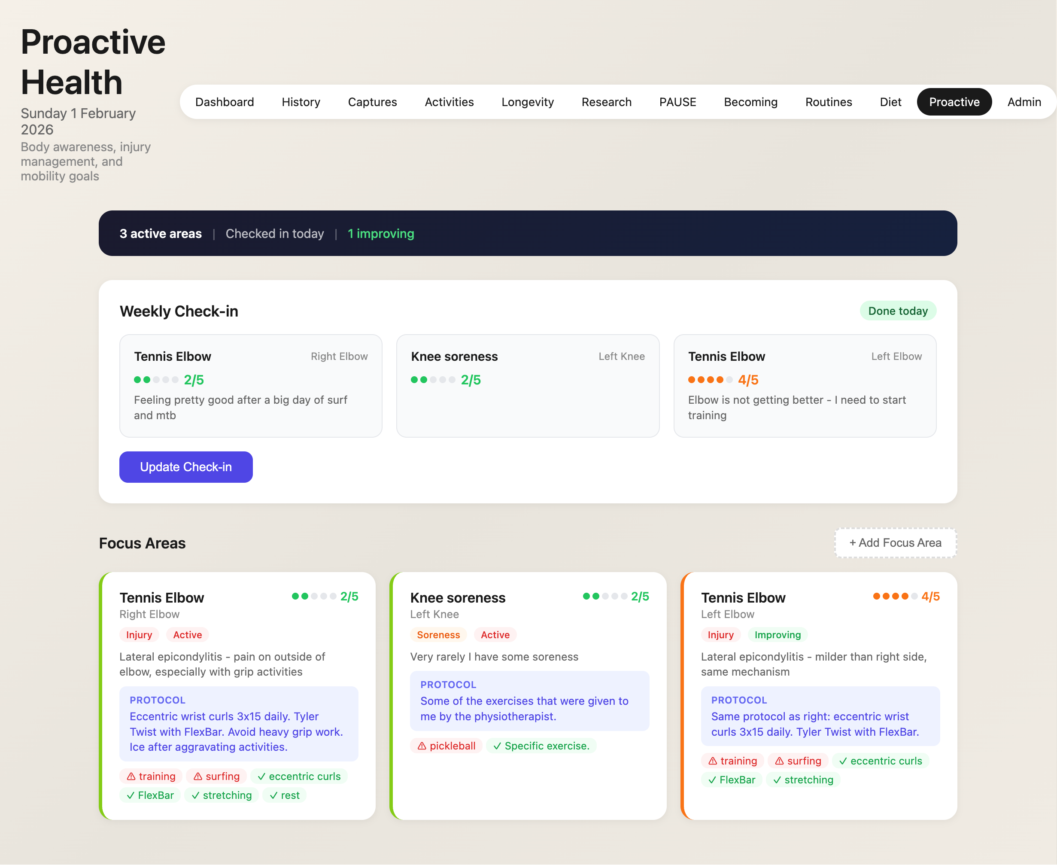The height and width of the screenshot is (865, 1057).
Task: Click Knee soreness 2/5 rating in focus card
Action: coord(616,597)
